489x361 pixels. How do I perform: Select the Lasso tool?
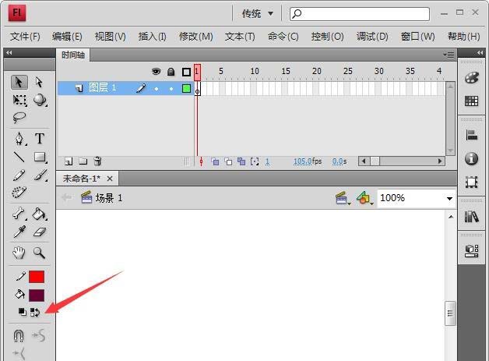[x=19, y=118]
